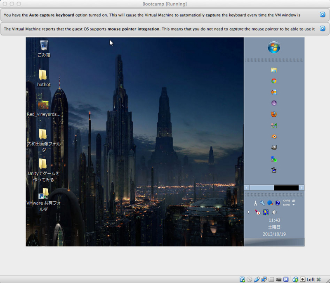This screenshot has width=330, height=283.
Task: Select the Red_vineyards image file
Action: click(x=44, y=108)
